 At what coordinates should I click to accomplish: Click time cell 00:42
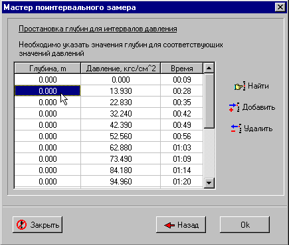[182, 114]
